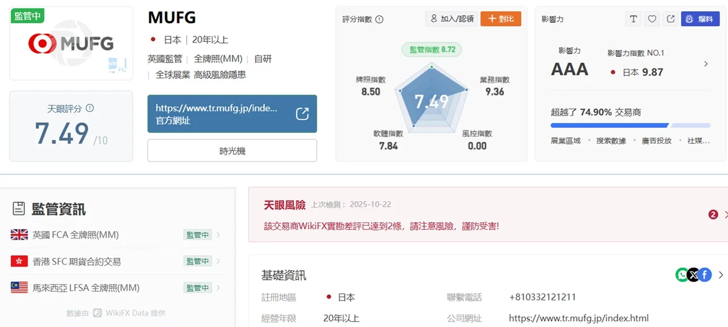Click the 搜索數據 label
Screen dimensions: 728x327
coord(611,140)
